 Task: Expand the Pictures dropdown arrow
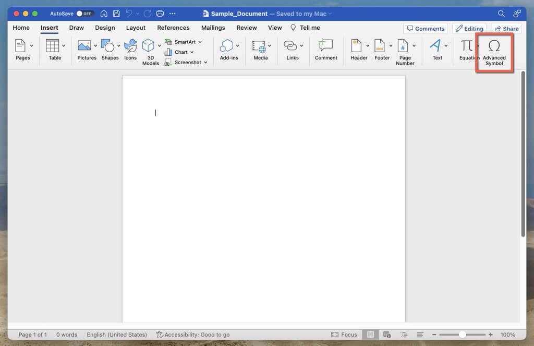[96, 46]
